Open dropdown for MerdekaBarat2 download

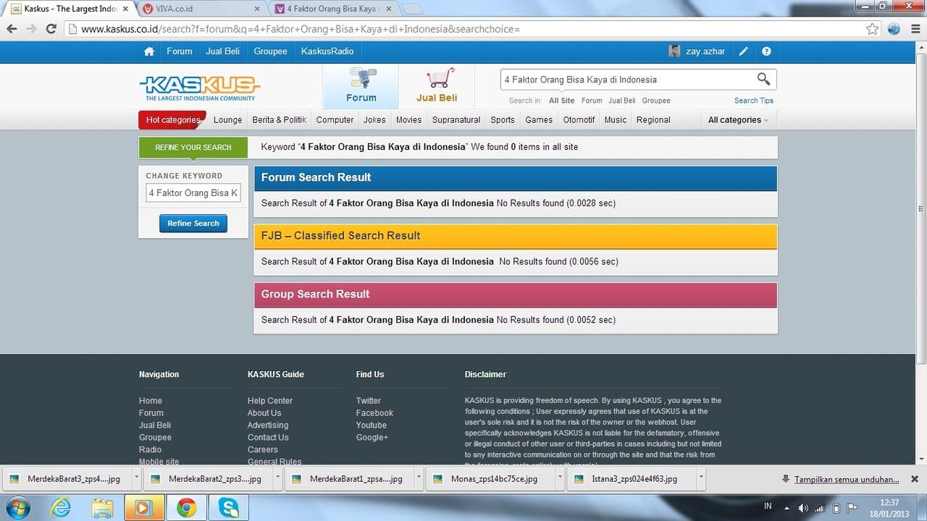click(277, 478)
